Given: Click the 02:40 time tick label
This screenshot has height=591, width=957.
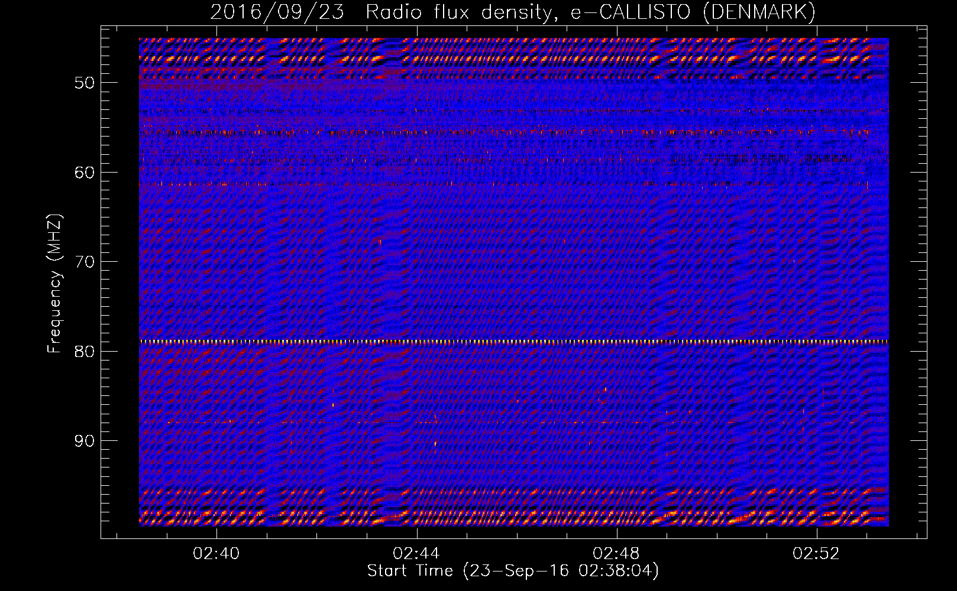Looking at the screenshot, I should 216,553.
